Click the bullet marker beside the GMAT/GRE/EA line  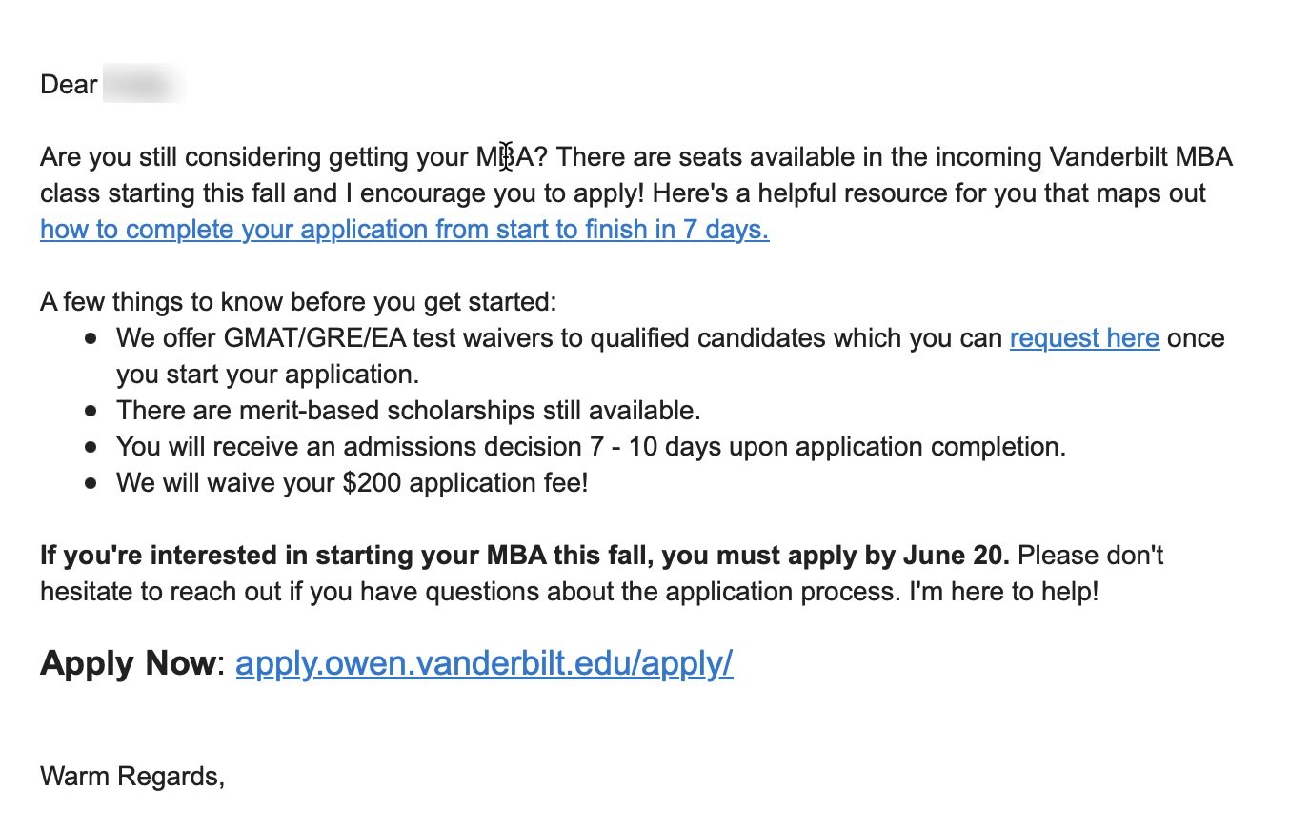pyautogui.click(x=91, y=339)
